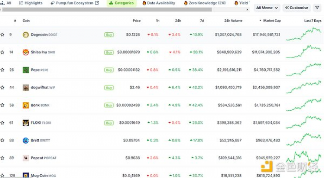Buy Shiba Inu using its Buy button
This screenshot has height=178, width=324.
(109, 53)
